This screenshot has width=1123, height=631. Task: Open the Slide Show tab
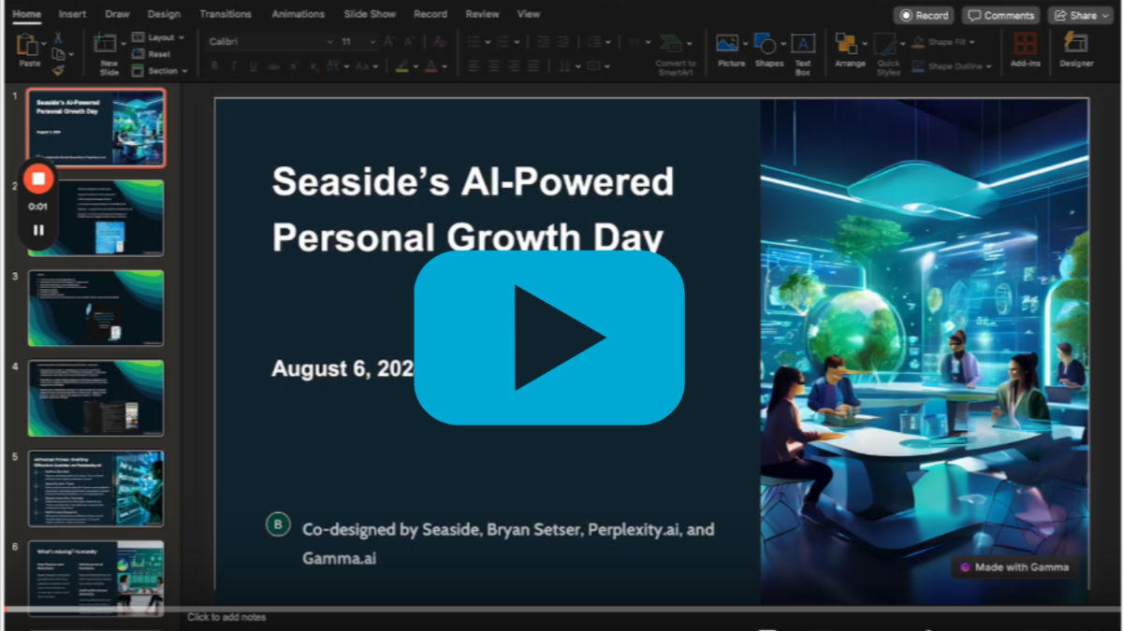370,14
